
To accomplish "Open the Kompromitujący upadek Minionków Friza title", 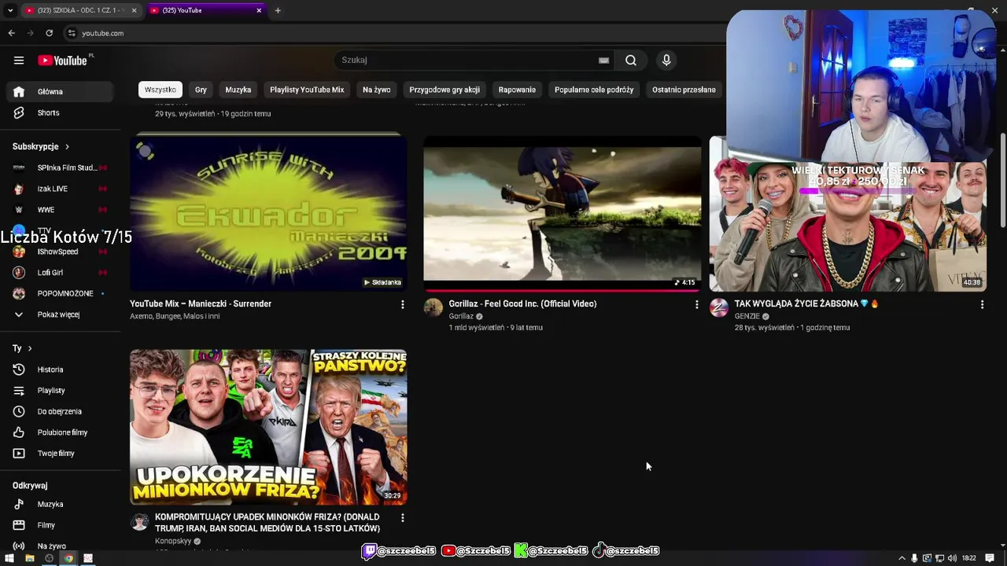I will coord(267,523).
